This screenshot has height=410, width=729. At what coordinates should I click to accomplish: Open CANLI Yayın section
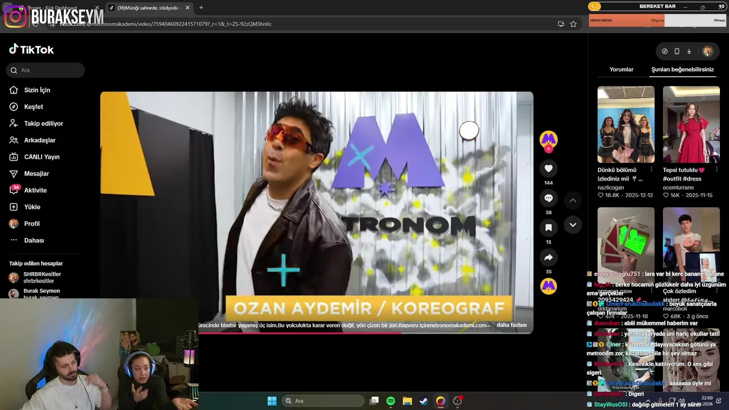pyautogui.click(x=42, y=157)
